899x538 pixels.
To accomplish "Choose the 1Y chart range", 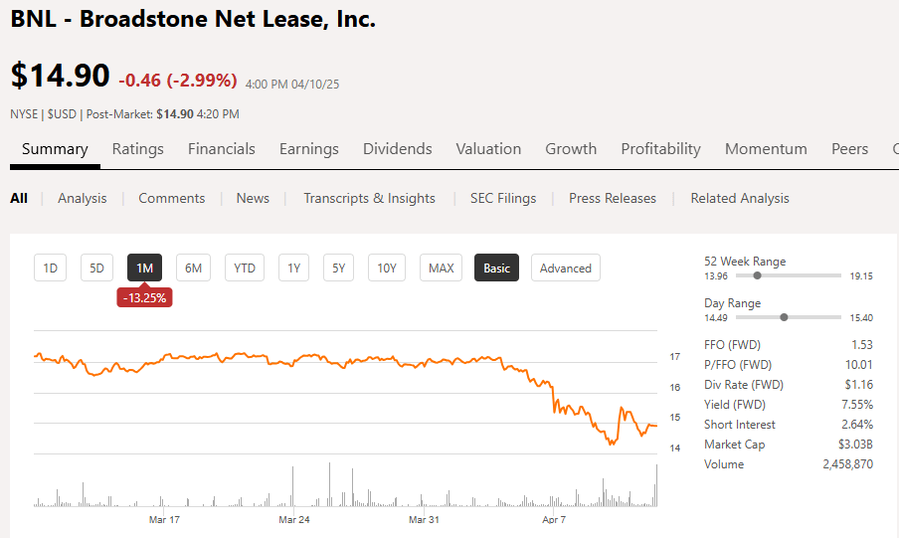I will [x=293, y=269].
